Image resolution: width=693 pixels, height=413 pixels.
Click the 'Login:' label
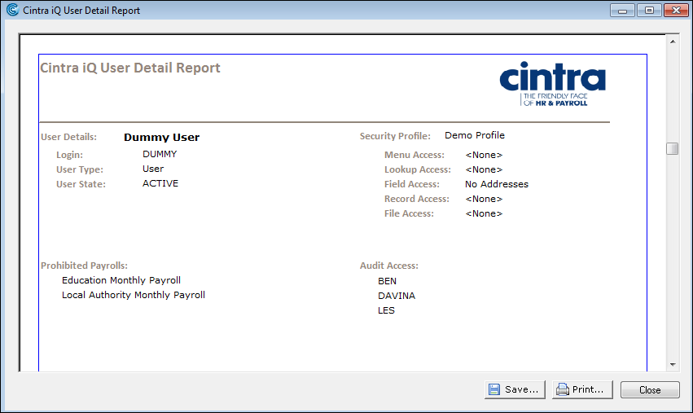point(69,156)
